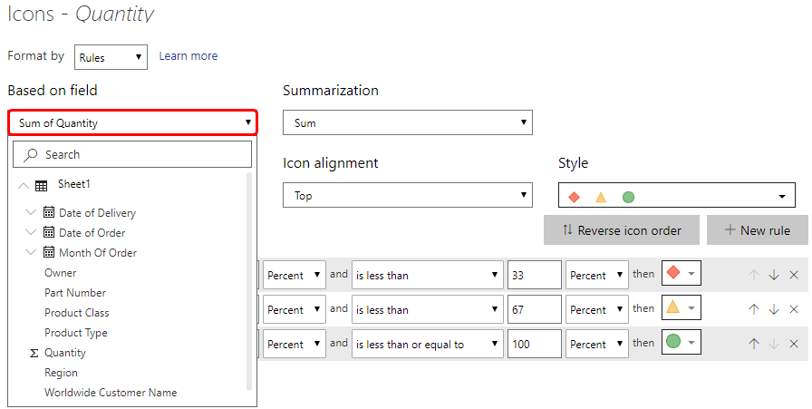The height and width of the screenshot is (409, 812).
Task: Open the yellow triangle icon picker
Action: 681,309
